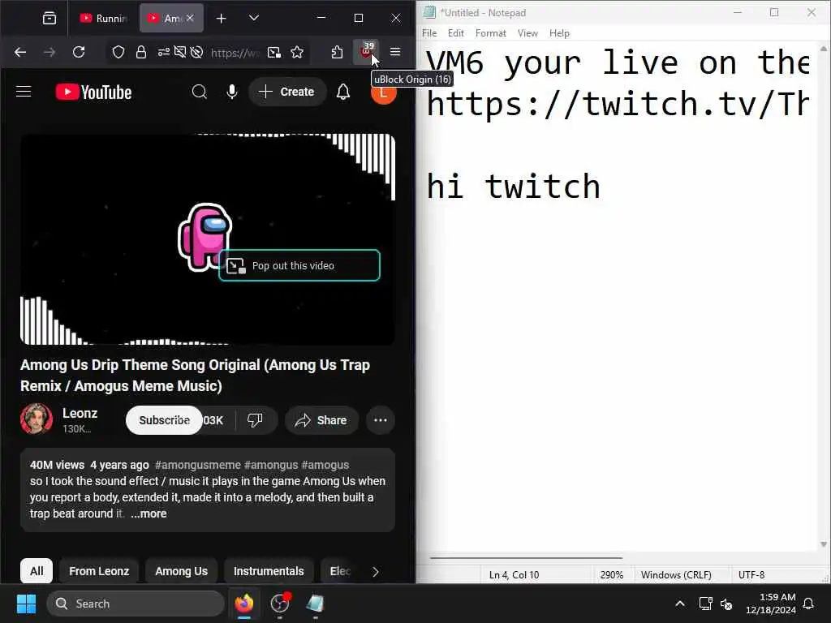Open Notepad Edit menu
This screenshot has height=623, width=831.
point(456,32)
